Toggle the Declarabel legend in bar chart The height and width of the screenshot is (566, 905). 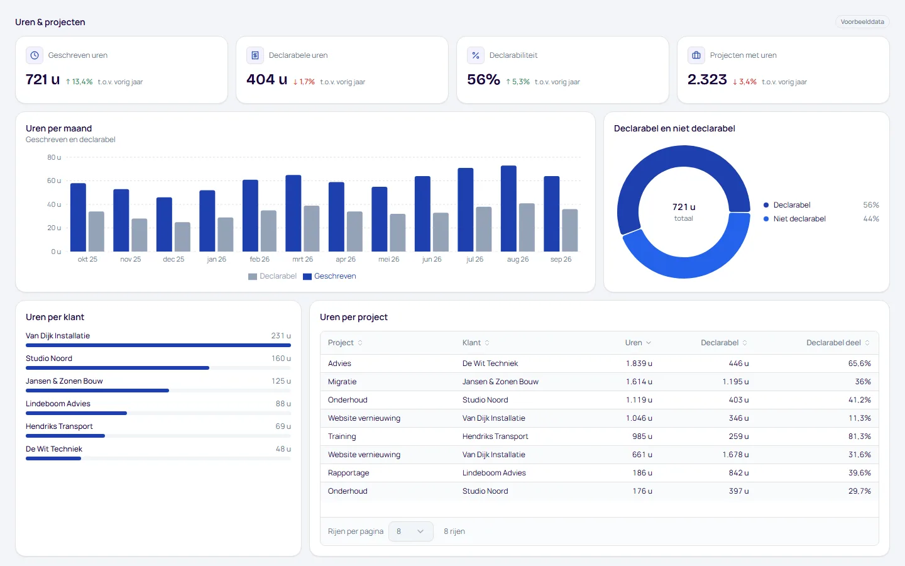(x=272, y=276)
